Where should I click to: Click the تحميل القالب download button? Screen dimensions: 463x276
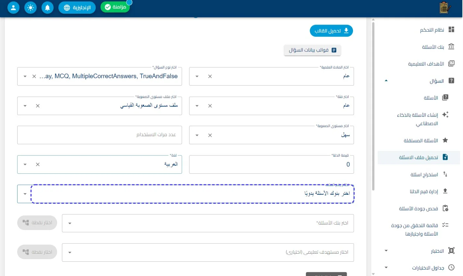(x=331, y=31)
